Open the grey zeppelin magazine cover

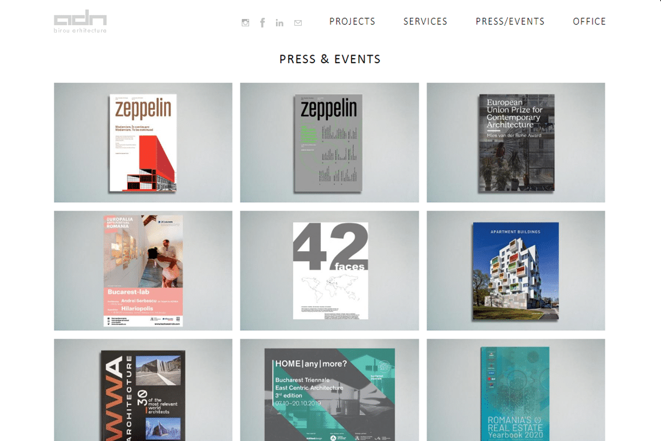pos(329,143)
